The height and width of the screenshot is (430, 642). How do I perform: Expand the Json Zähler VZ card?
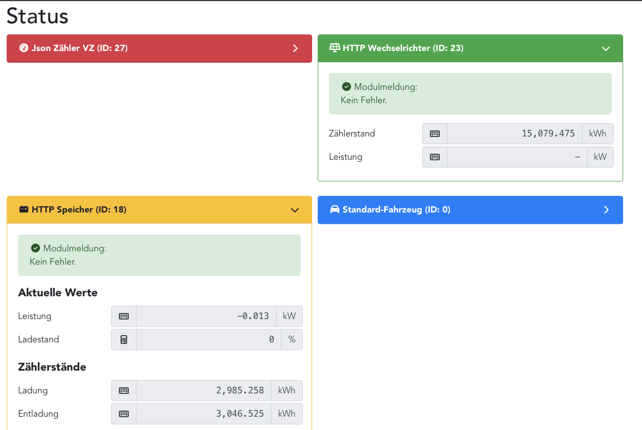click(295, 48)
